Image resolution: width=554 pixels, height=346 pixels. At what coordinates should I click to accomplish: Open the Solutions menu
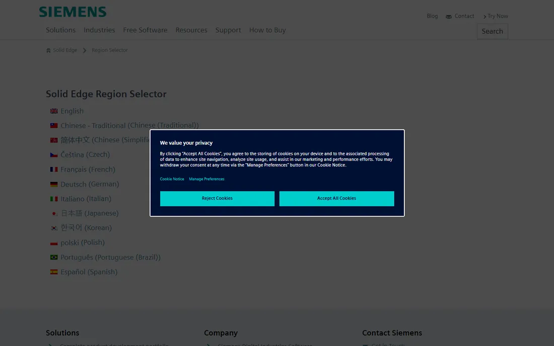point(60,30)
